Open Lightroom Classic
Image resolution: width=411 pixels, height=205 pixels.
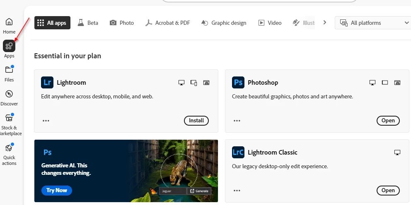(388, 191)
